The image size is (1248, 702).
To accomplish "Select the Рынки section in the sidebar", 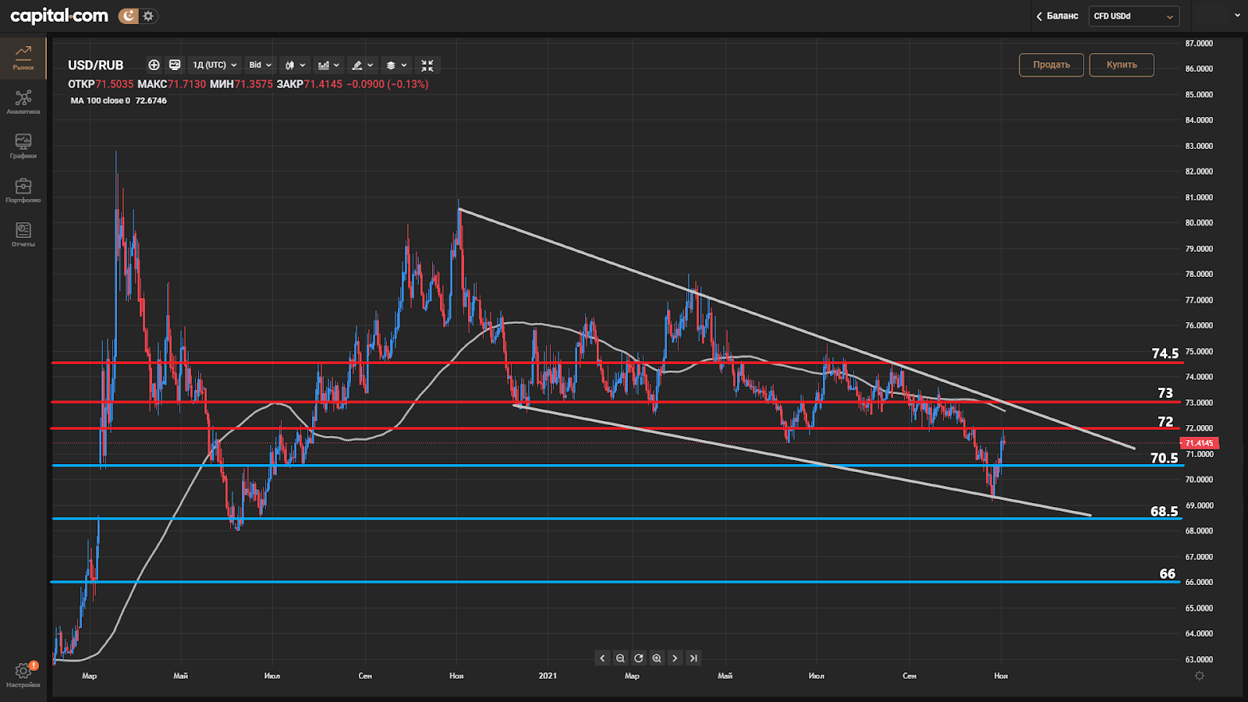I will [23, 56].
